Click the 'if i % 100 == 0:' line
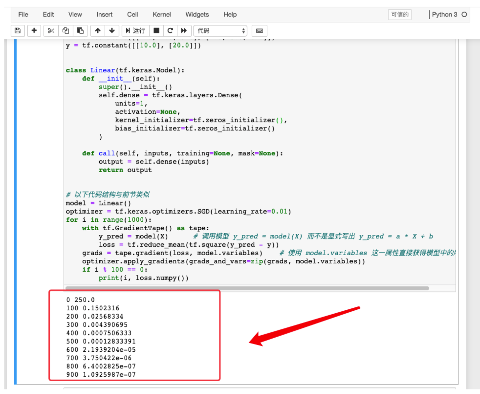Image resolution: width=480 pixels, height=394 pixels. point(115,270)
